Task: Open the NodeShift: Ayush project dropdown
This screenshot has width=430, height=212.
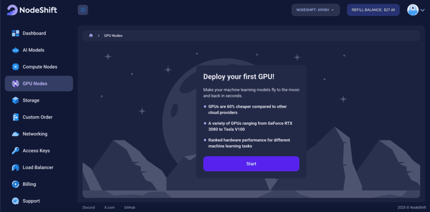Action: coord(315,10)
